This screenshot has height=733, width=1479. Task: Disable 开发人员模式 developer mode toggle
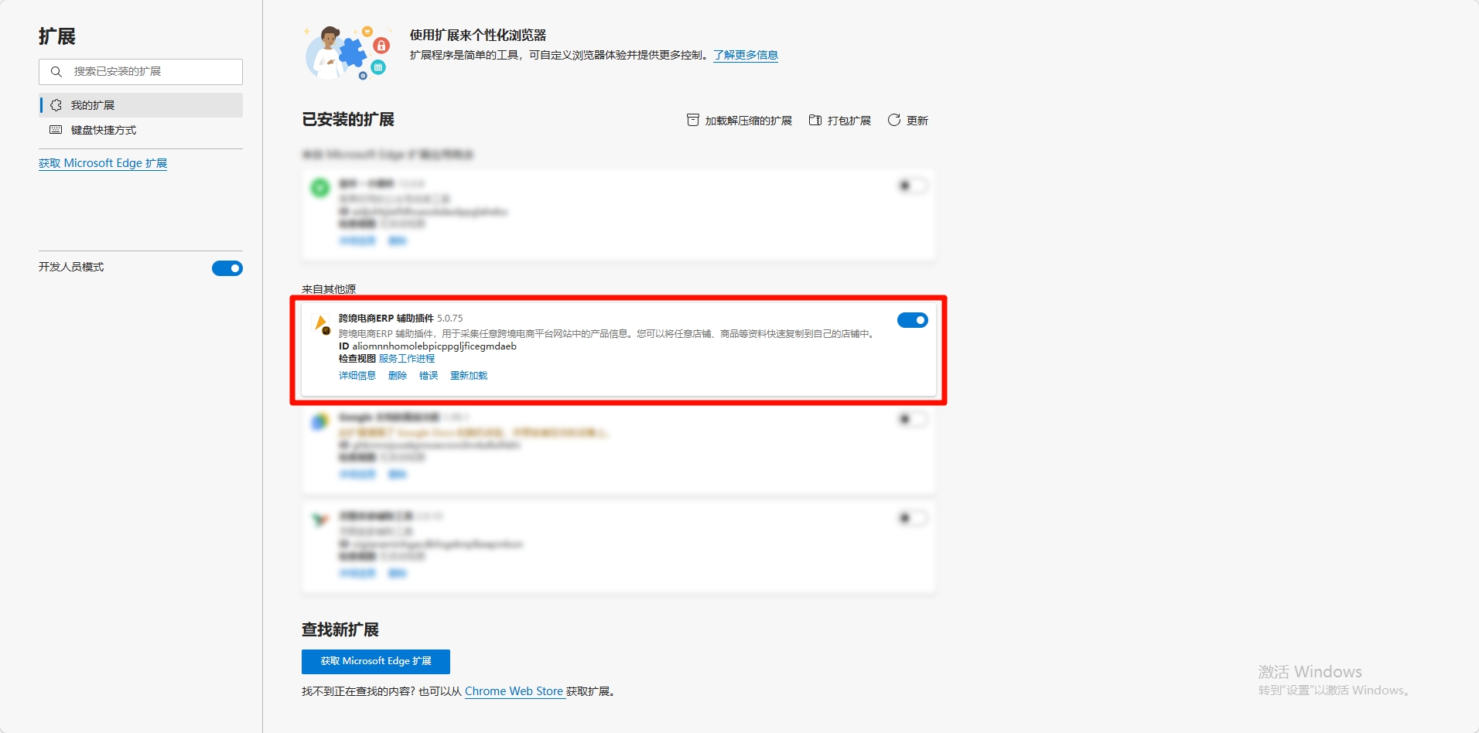[227, 268]
